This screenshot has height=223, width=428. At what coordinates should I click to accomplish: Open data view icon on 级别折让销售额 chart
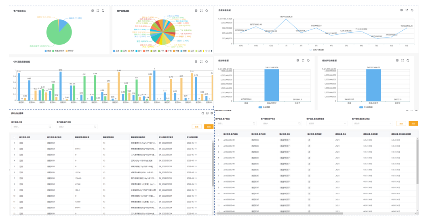397,61
